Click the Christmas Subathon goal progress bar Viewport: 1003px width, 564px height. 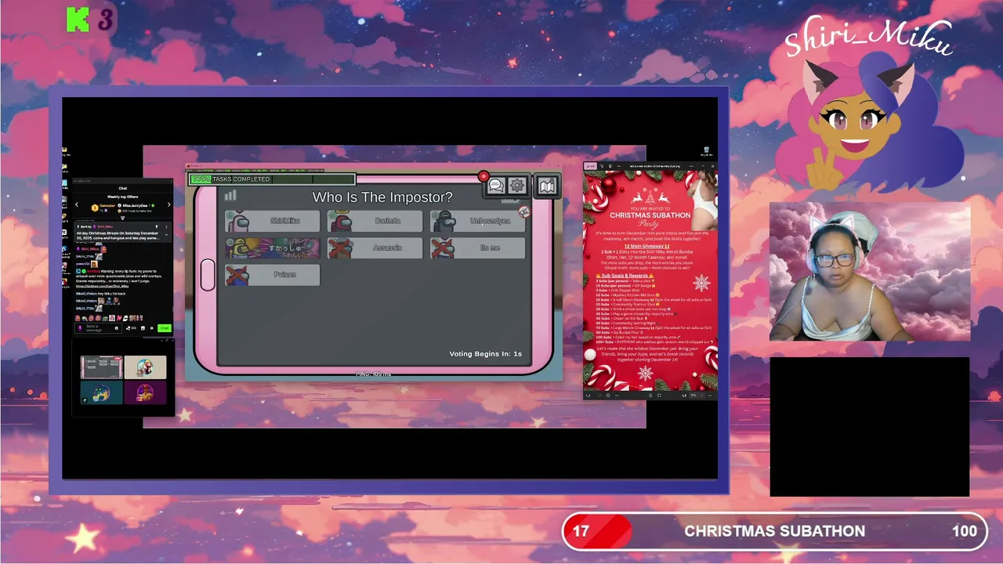point(775,531)
